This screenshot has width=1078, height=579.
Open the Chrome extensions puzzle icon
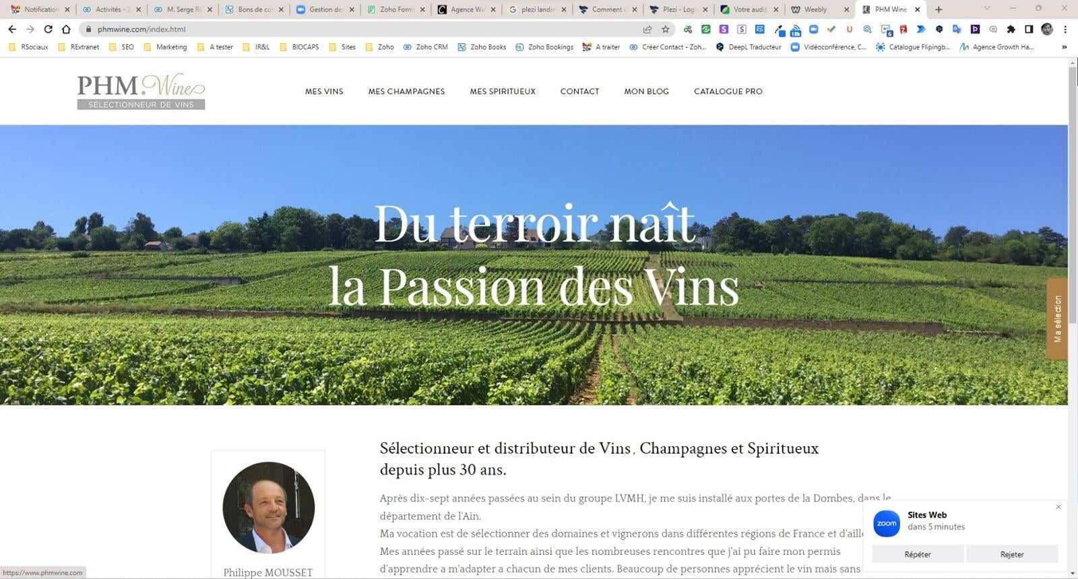point(1011,29)
